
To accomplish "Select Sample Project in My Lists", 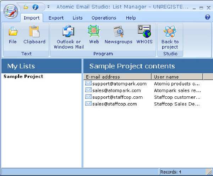I will [23, 76].
